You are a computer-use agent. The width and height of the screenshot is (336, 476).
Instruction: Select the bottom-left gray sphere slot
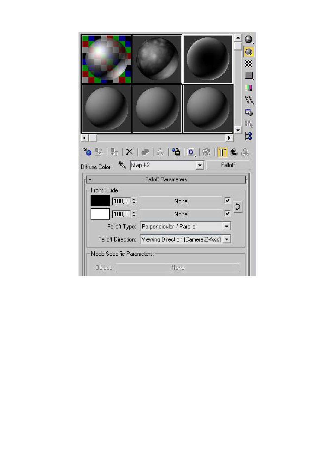[107, 109]
